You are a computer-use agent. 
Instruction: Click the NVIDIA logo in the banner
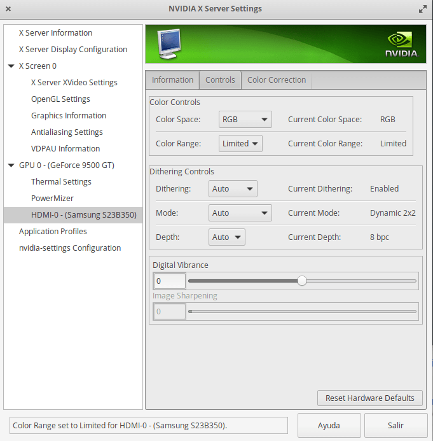coord(401,45)
